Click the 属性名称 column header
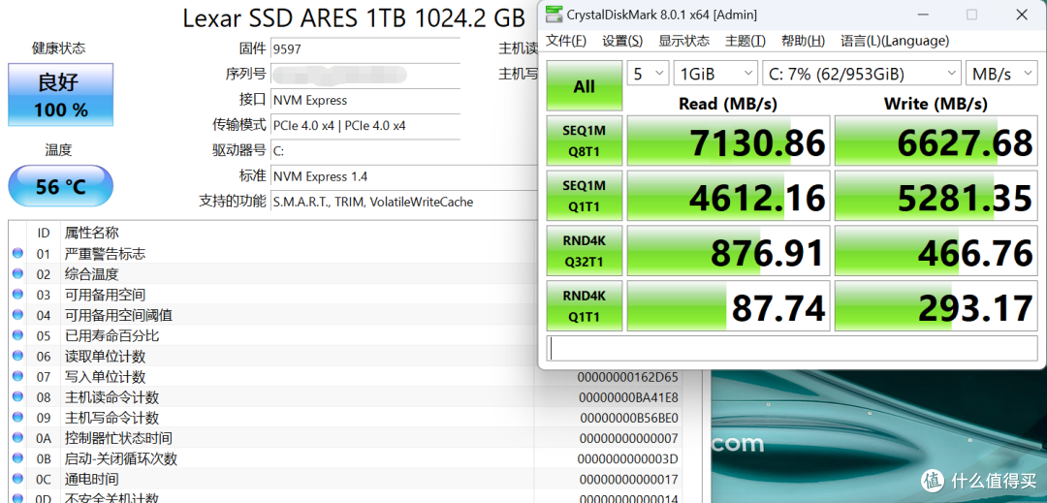1047x503 pixels. click(x=92, y=233)
